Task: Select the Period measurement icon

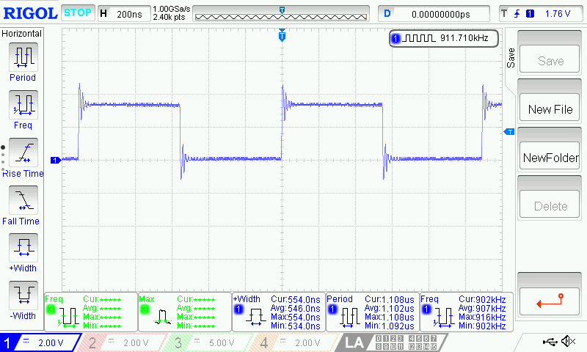Action: (22, 57)
